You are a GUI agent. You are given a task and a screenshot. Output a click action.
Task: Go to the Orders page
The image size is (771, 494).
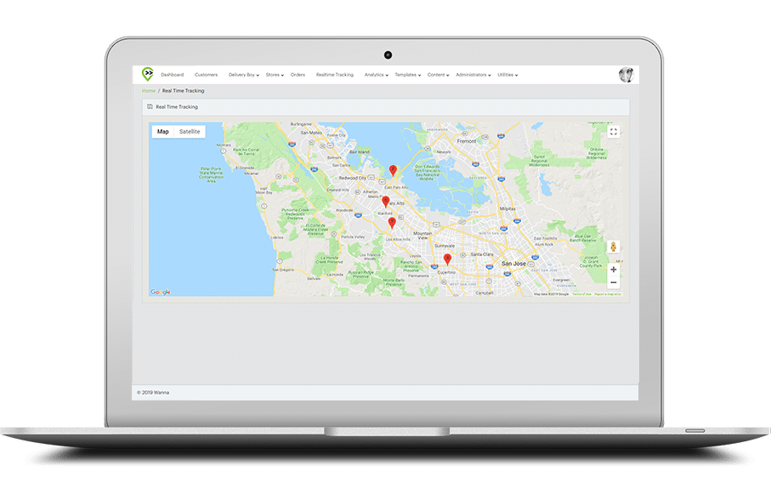point(298,75)
